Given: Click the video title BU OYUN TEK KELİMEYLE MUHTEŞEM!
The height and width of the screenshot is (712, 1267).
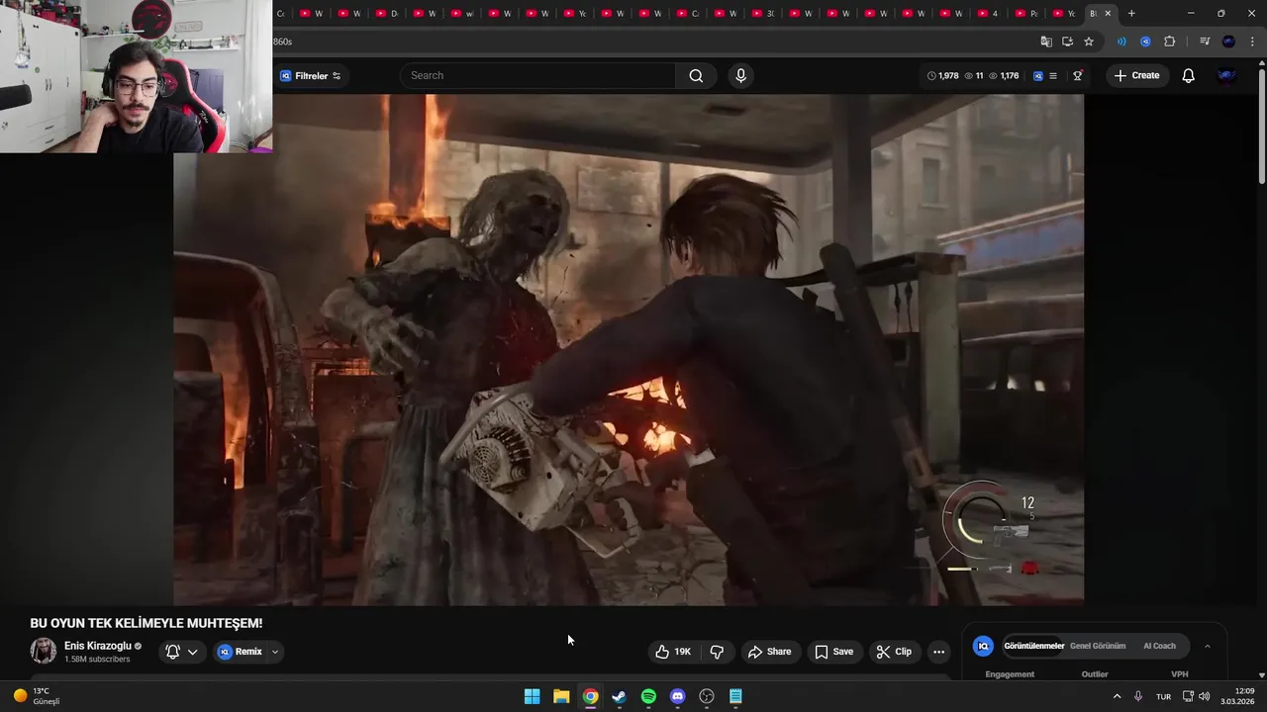Looking at the screenshot, I should (146, 623).
